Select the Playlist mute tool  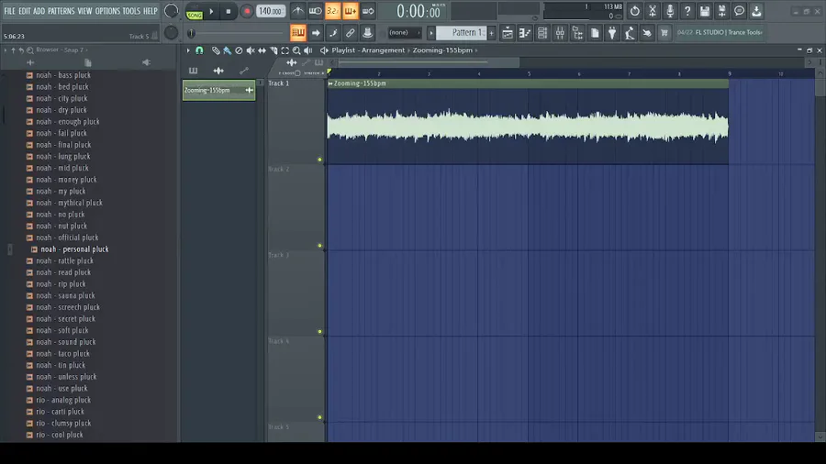pos(251,50)
